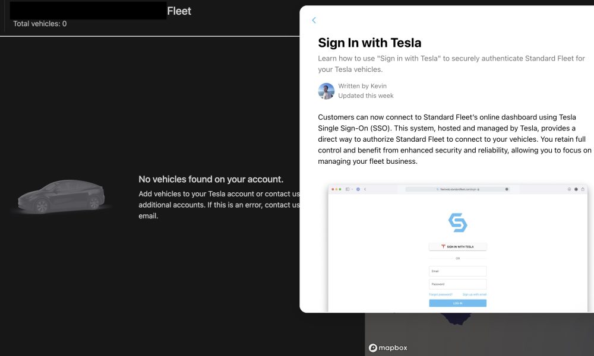Click Kevin's author avatar photo
Image resolution: width=594 pixels, height=356 pixels.
(326, 91)
